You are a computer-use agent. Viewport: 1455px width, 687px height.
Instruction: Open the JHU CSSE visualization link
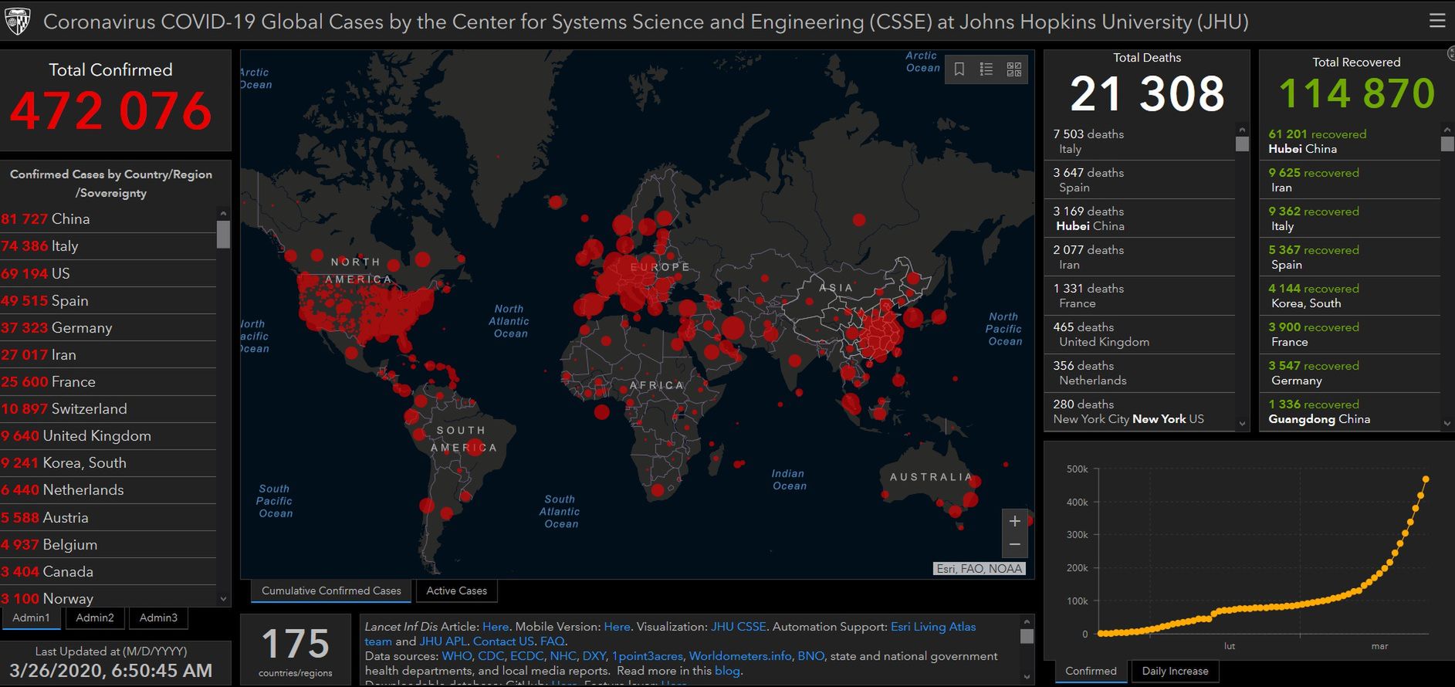[x=739, y=627]
